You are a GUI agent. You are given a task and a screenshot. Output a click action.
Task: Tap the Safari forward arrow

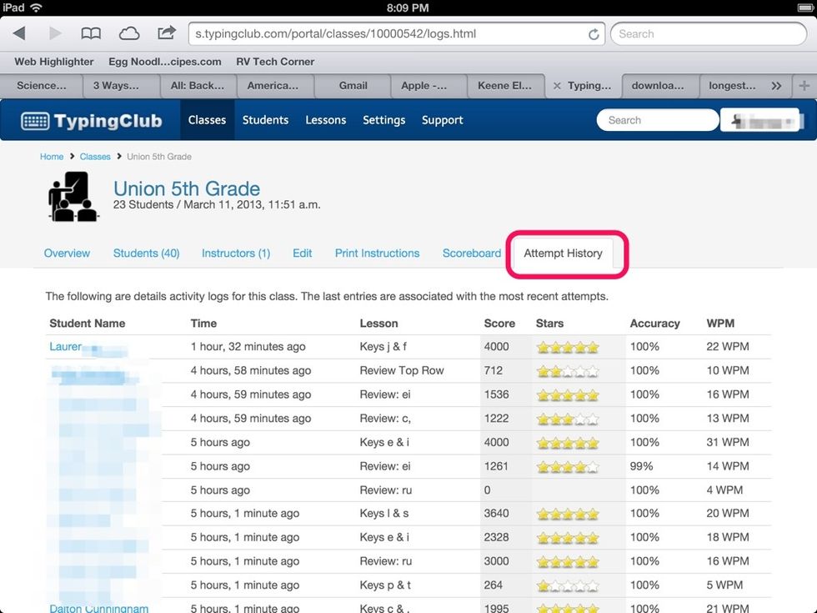55,33
